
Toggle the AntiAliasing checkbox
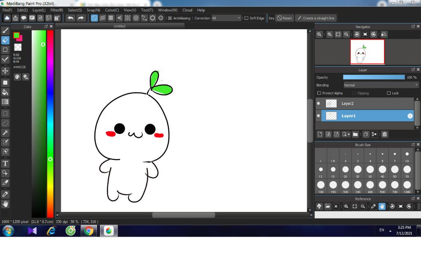pyautogui.click(x=170, y=18)
